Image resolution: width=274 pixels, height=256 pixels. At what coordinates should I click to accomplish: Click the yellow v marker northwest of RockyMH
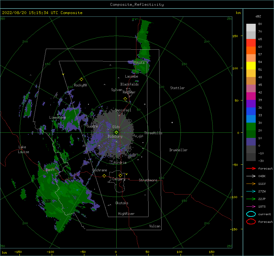tap(63, 74)
